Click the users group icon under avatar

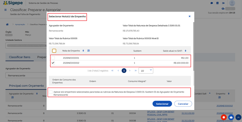coord(223,8)
